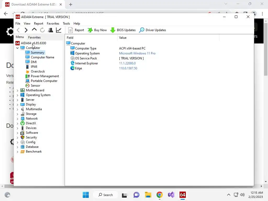Viewport: 268px width, 201px height.
Task: Select the OS Service Pack row
Action: [x=142, y=58]
